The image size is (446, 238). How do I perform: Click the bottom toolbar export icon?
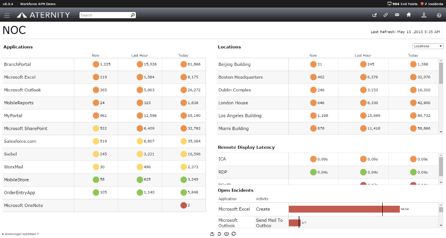coord(212,234)
